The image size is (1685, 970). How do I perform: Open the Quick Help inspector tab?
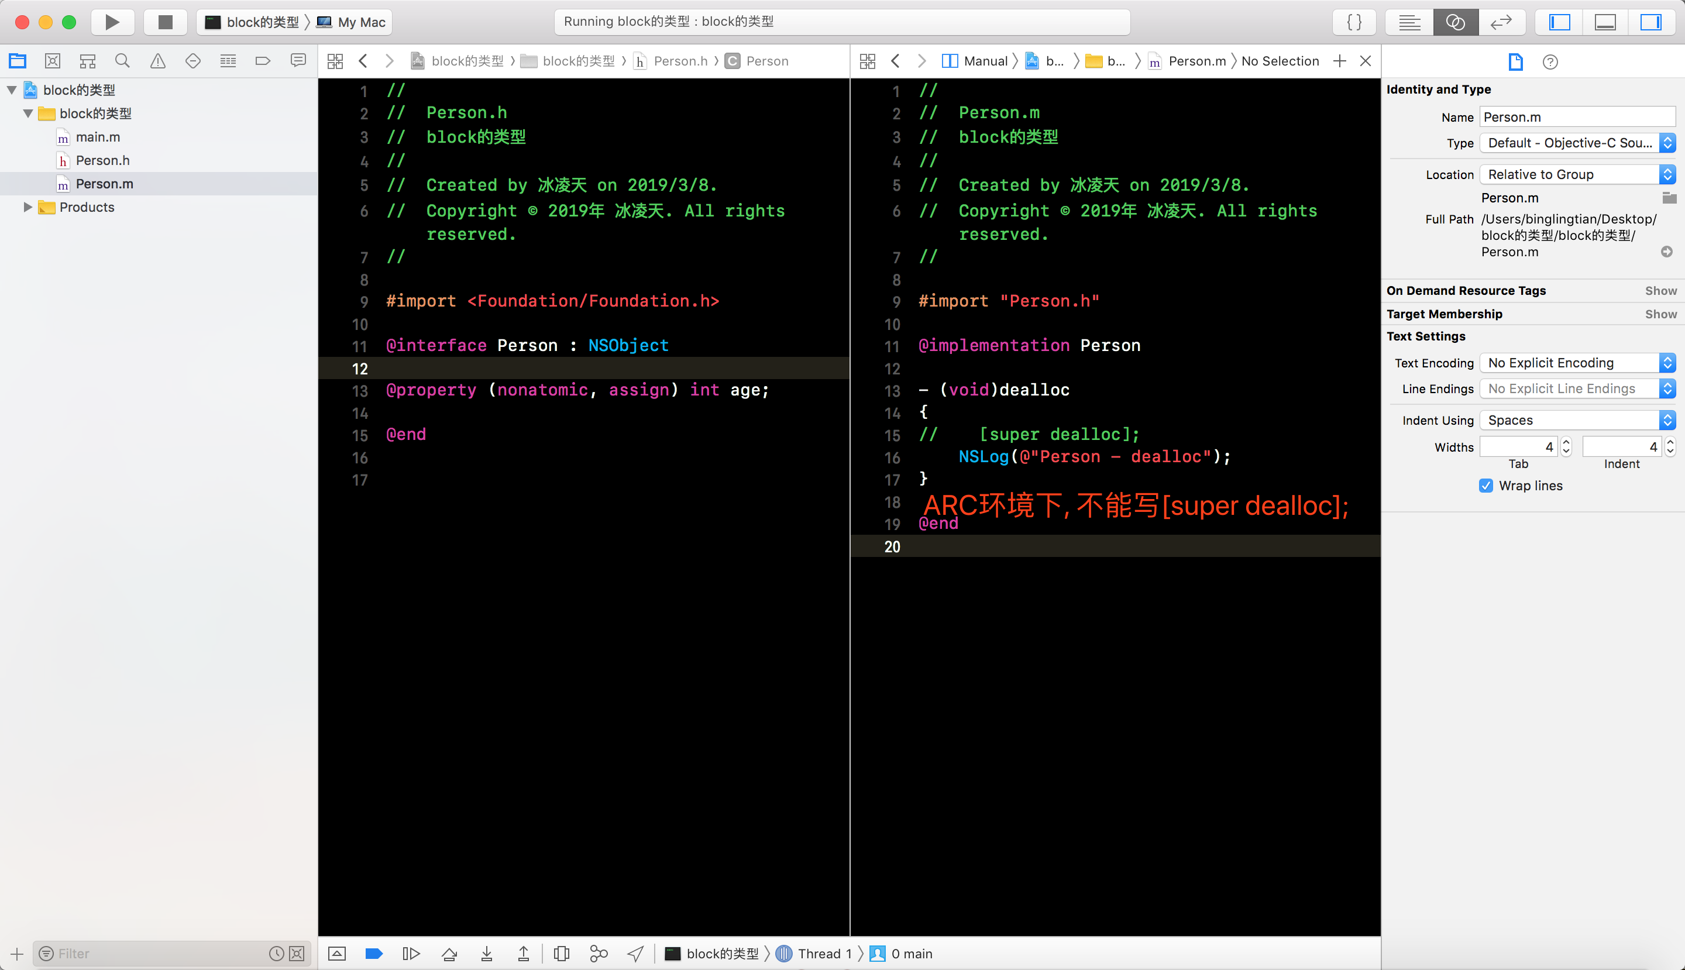(1550, 62)
